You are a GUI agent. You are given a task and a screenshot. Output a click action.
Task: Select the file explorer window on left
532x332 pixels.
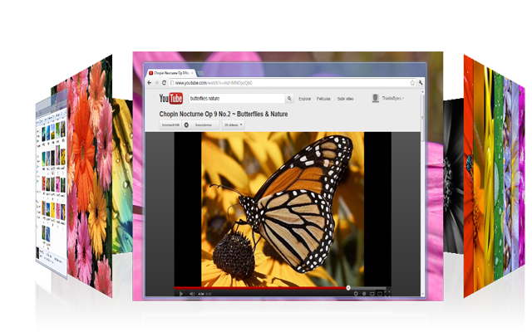[x=52, y=186]
